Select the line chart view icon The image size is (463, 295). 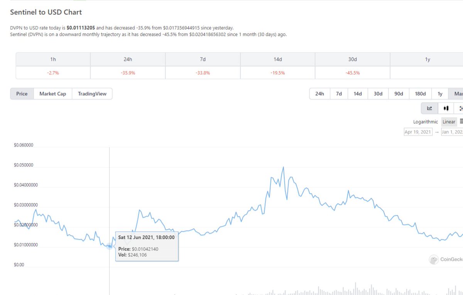click(429, 108)
